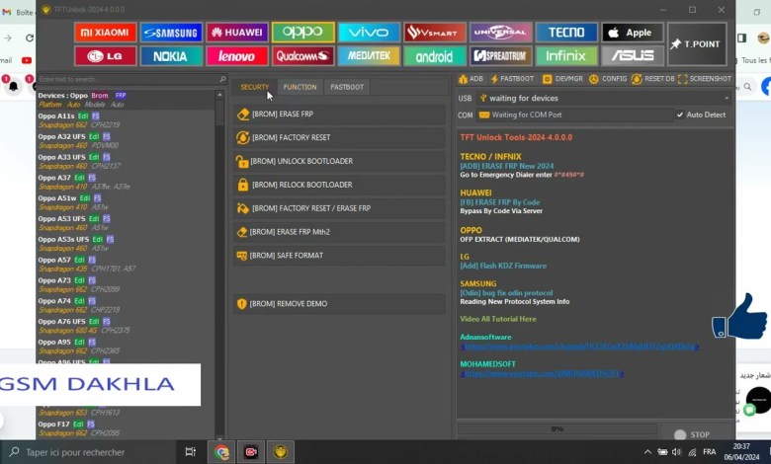Open the ADB toolbar option
Viewport: 771px width, 464px height.
(x=471, y=79)
